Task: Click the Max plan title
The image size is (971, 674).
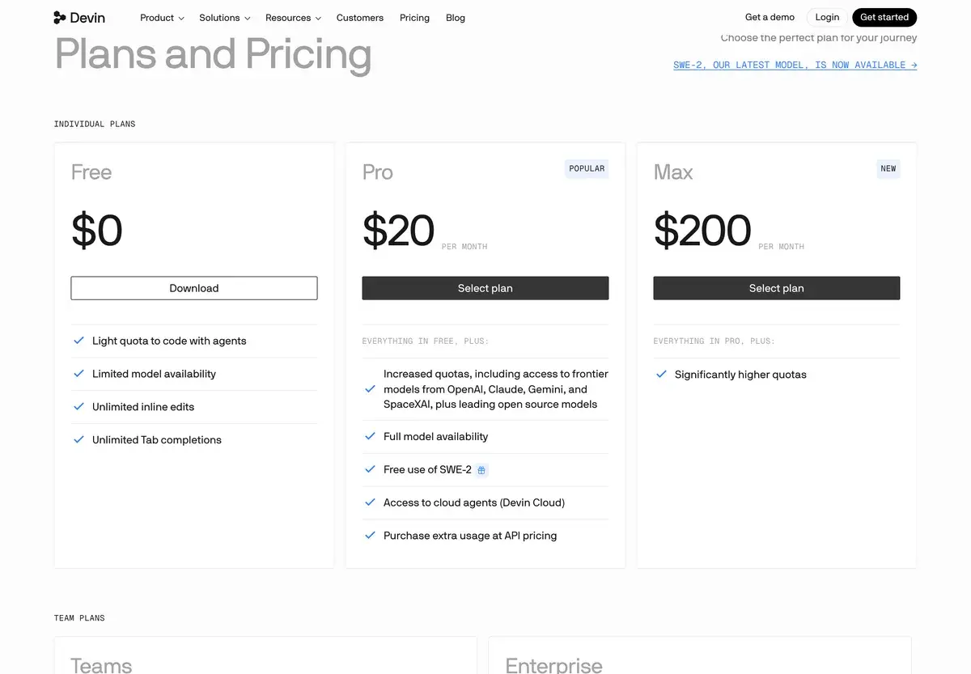Action: (x=673, y=172)
